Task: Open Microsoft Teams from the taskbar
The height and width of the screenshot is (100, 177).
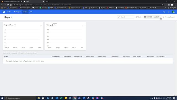Action: (79, 98)
